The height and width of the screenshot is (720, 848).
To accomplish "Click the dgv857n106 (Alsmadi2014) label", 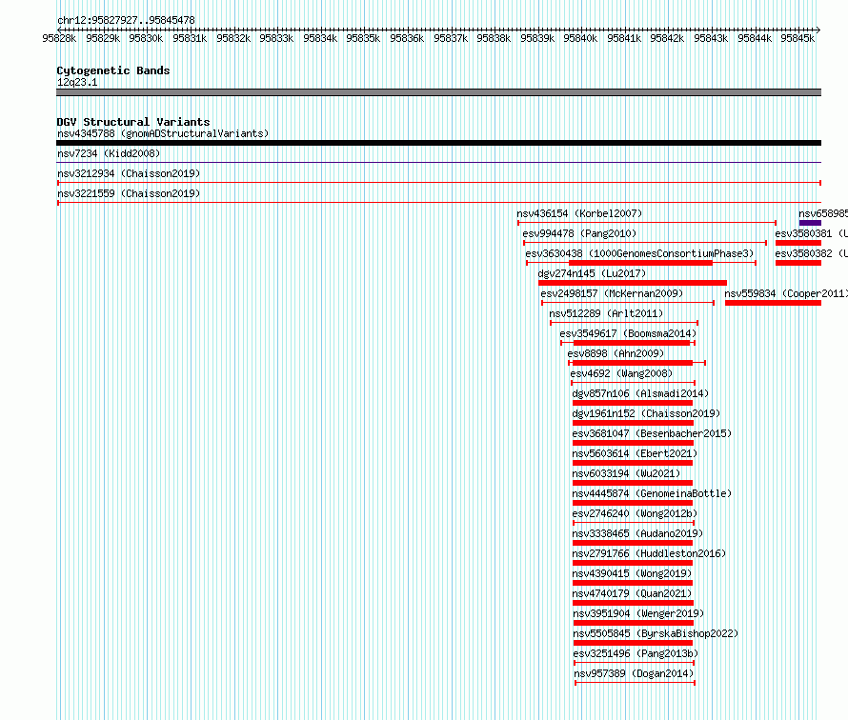I will (640, 393).
